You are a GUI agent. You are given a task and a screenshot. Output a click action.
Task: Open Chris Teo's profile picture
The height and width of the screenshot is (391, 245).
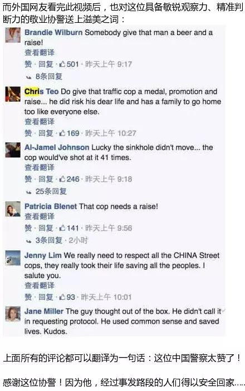point(13,94)
